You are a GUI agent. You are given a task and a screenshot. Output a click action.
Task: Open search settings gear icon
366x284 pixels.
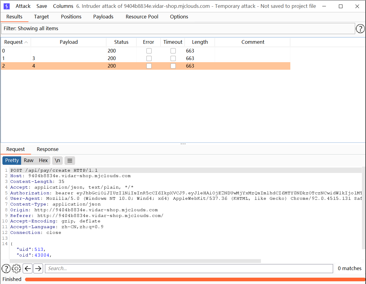coord(16,268)
